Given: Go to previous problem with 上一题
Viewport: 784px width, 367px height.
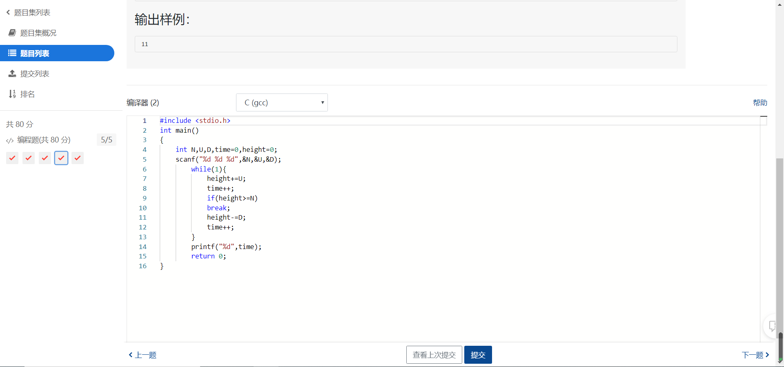Looking at the screenshot, I should tap(143, 355).
